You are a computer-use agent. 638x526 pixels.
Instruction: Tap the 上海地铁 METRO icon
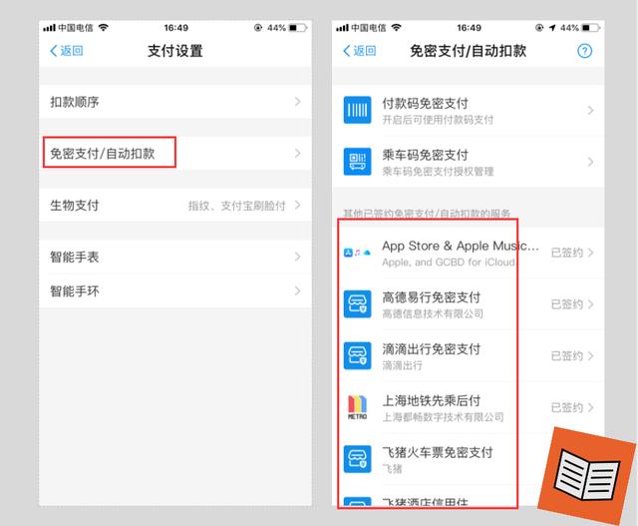357,407
